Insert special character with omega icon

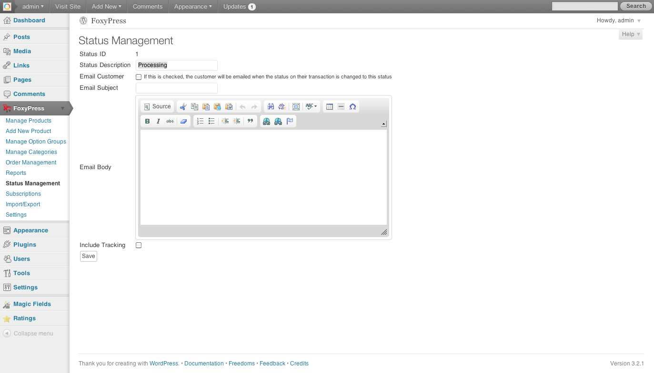point(352,107)
